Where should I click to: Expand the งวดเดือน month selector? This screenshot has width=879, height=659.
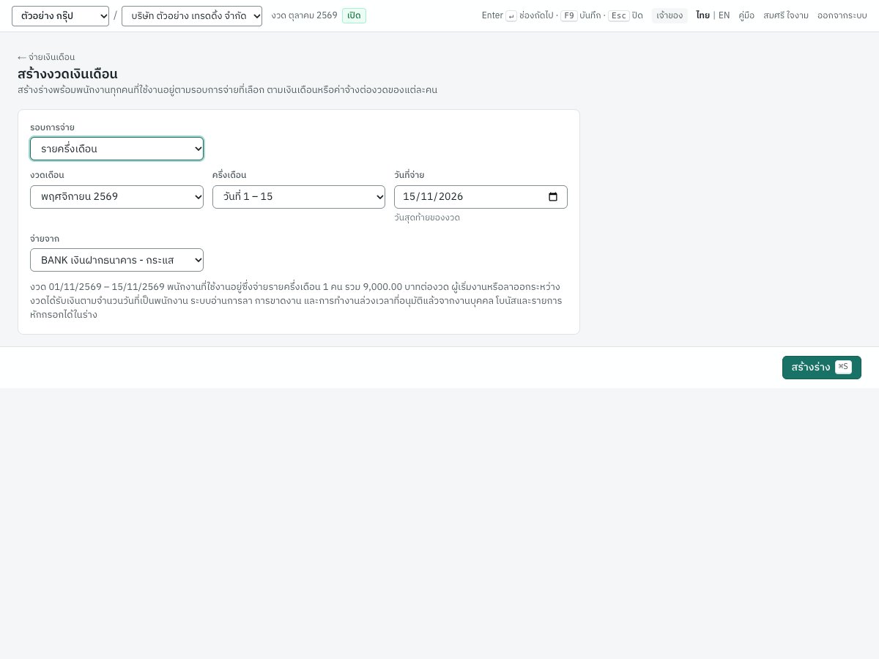pyautogui.click(x=116, y=197)
